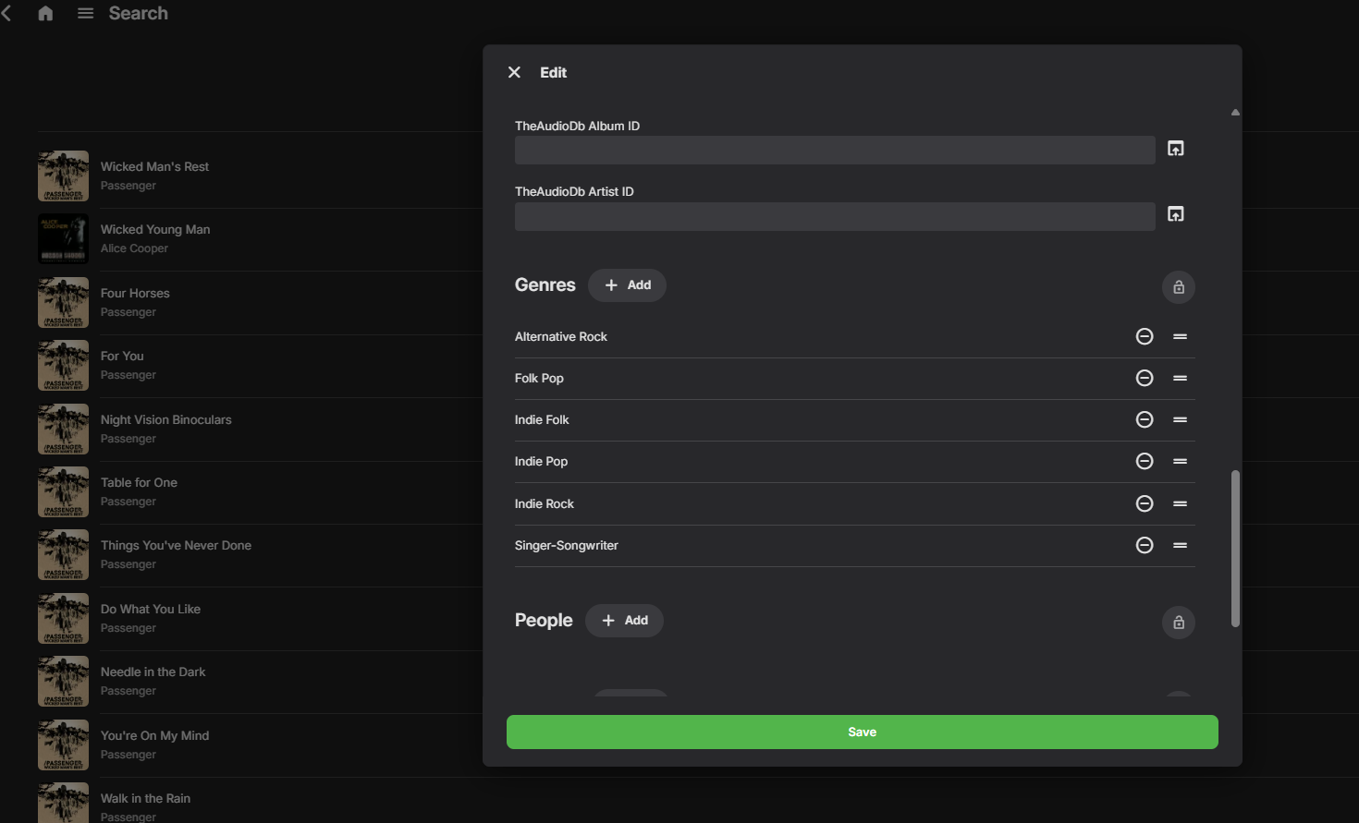Image resolution: width=1359 pixels, height=823 pixels.
Task: Go to the Home screen
Action: 45,13
